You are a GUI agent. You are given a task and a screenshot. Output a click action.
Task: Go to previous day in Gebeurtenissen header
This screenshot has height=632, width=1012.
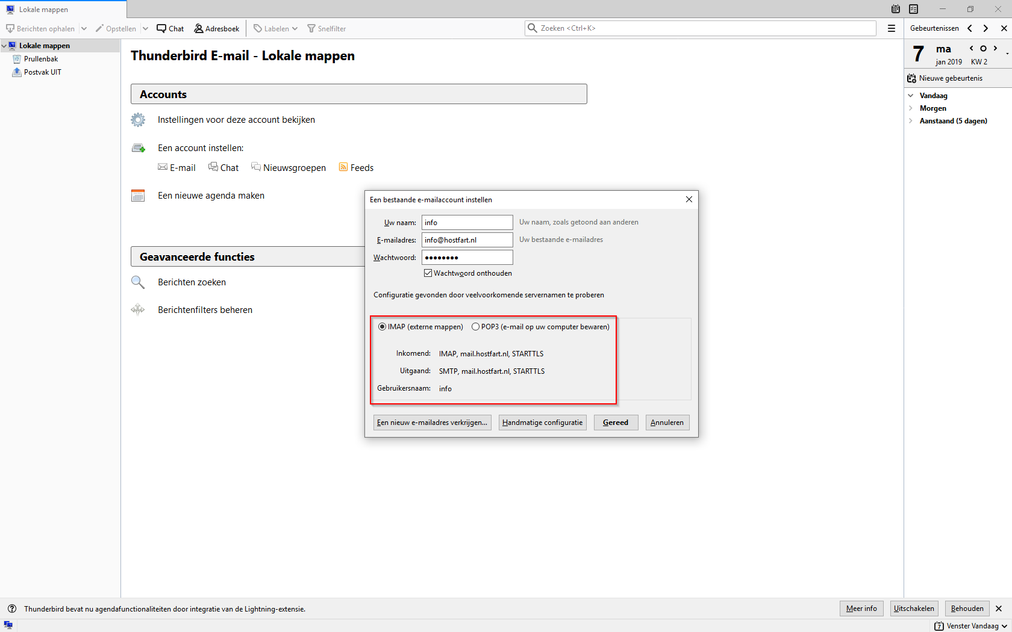coord(970,28)
